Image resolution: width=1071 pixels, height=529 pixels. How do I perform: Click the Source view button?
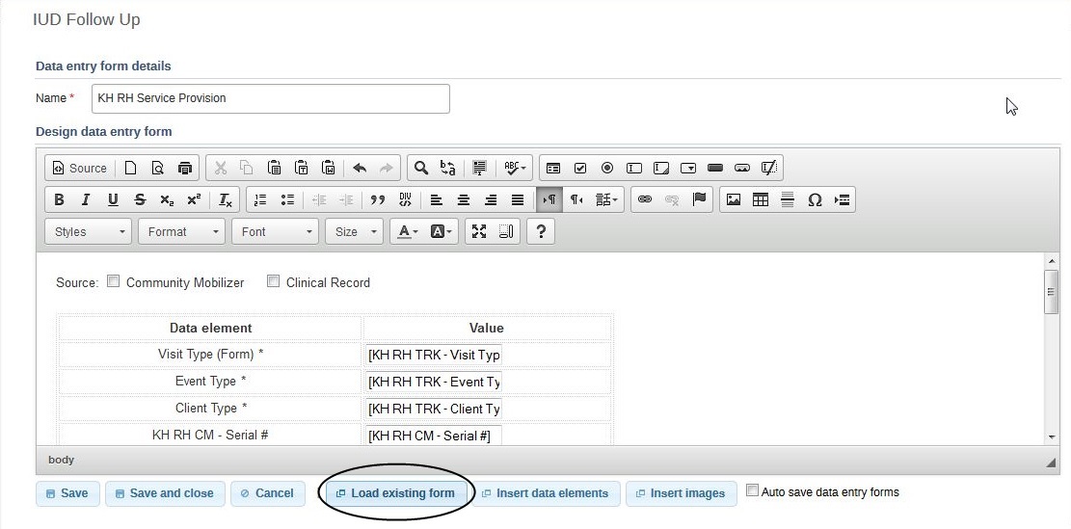point(79,168)
